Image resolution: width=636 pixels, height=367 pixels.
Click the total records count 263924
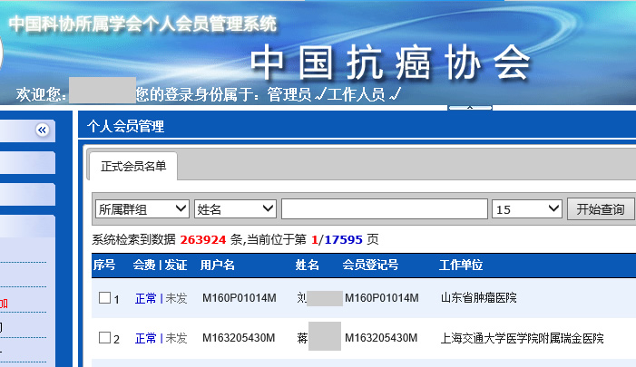click(x=203, y=240)
